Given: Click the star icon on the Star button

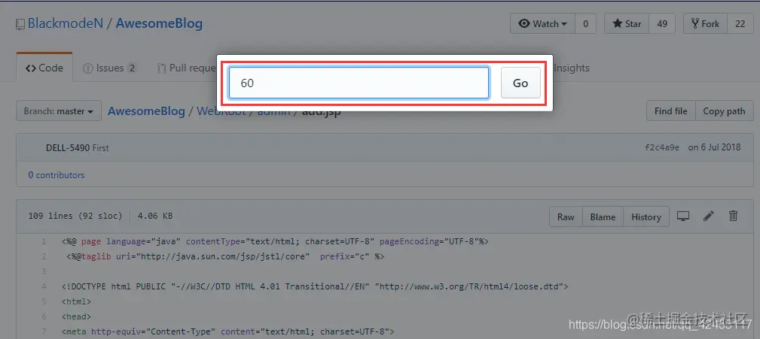Looking at the screenshot, I should (x=617, y=24).
